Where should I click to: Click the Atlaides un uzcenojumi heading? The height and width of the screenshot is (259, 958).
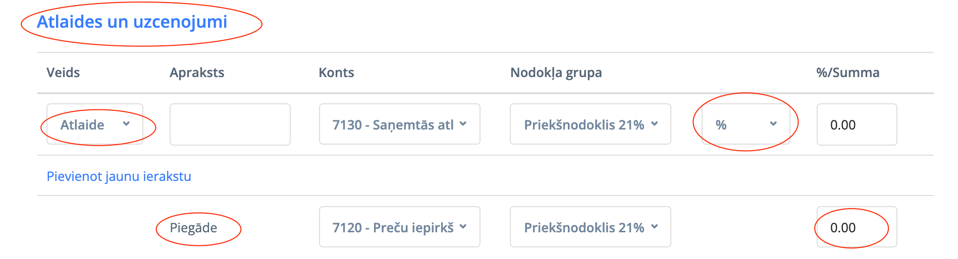[132, 22]
